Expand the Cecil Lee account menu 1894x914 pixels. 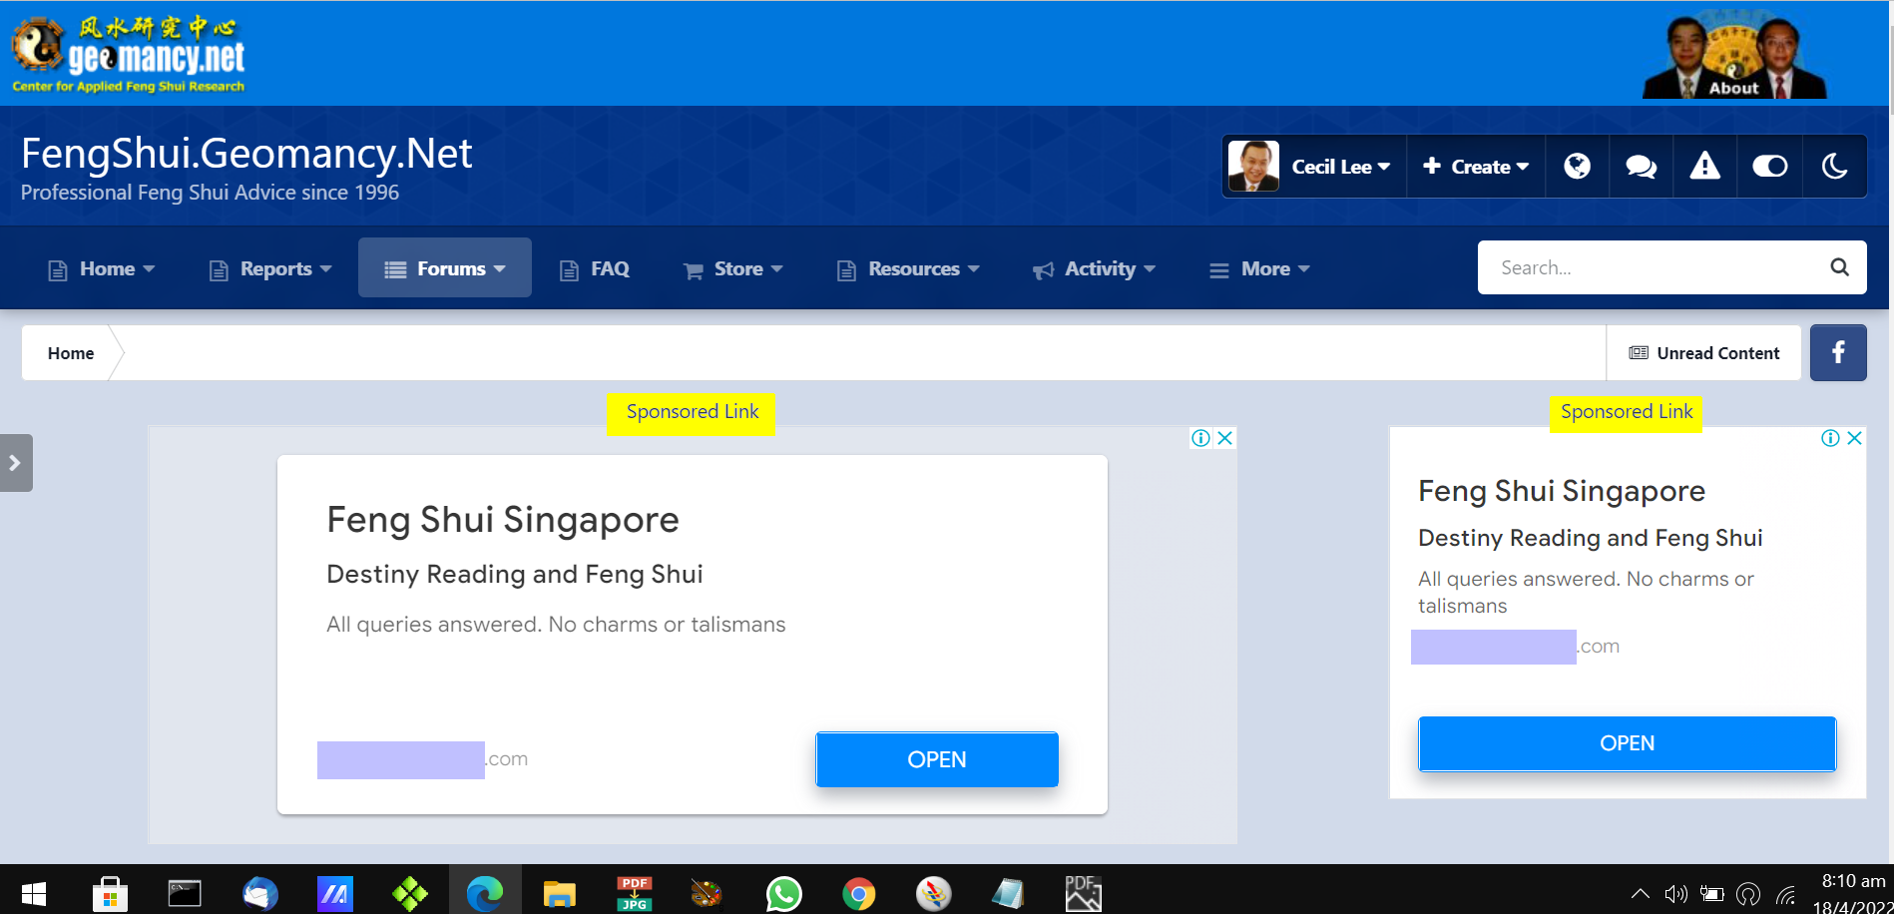[x=1340, y=167]
